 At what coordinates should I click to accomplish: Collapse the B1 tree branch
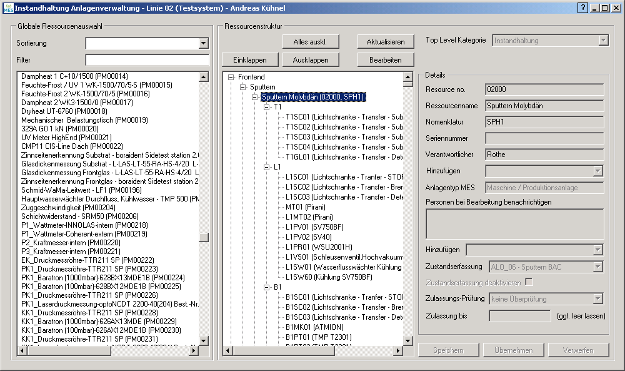pos(266,287)
